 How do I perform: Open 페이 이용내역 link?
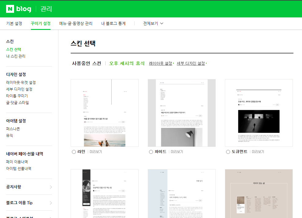(x=17, y=162)
